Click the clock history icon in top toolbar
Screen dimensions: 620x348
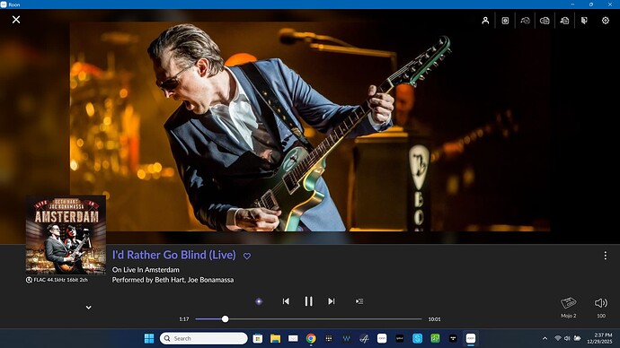click(x=525, y=21)
